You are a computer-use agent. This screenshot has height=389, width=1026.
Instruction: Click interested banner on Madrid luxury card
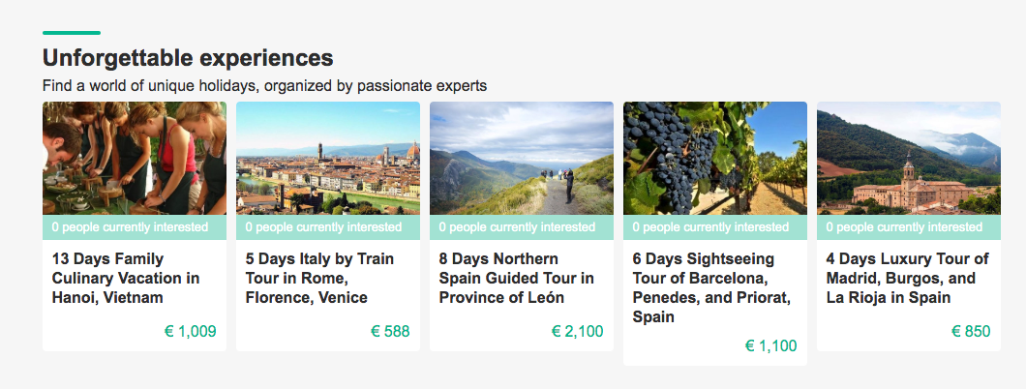(x=909, y=227)
